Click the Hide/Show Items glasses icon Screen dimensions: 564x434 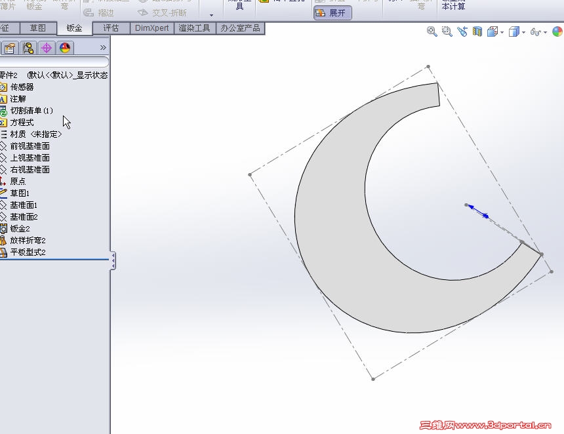pyautogui.click(x=536, y=32)
